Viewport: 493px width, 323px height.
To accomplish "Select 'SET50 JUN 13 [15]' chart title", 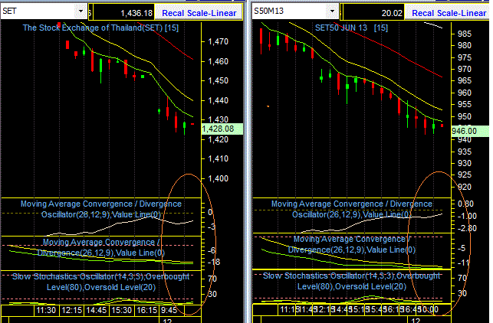I will click(351, 28).
